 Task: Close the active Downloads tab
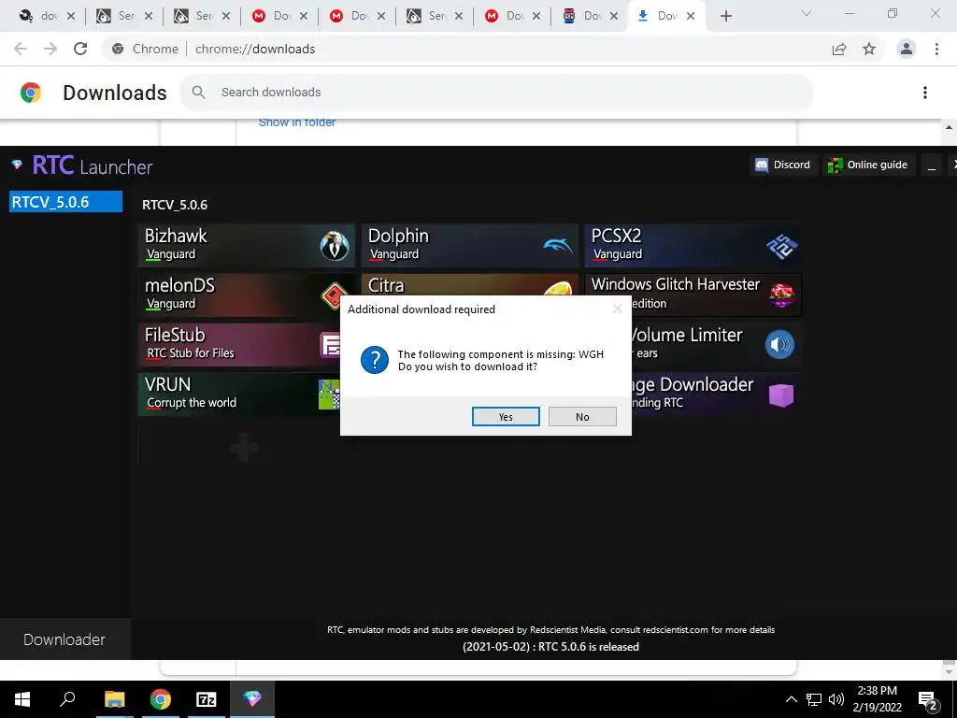click(691, 16)
